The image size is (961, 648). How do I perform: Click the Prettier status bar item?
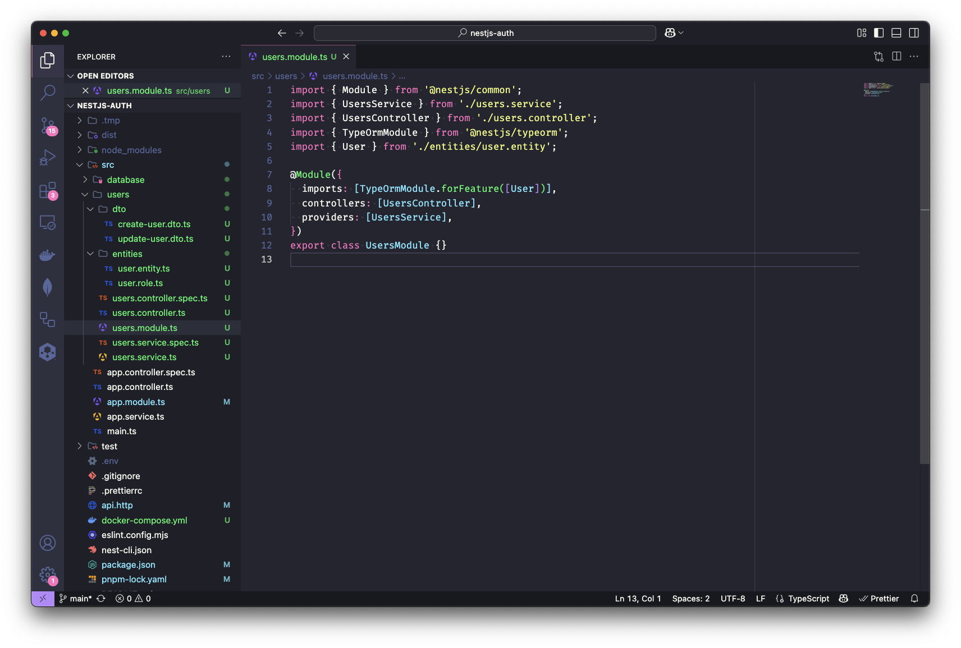pos(879,599)
